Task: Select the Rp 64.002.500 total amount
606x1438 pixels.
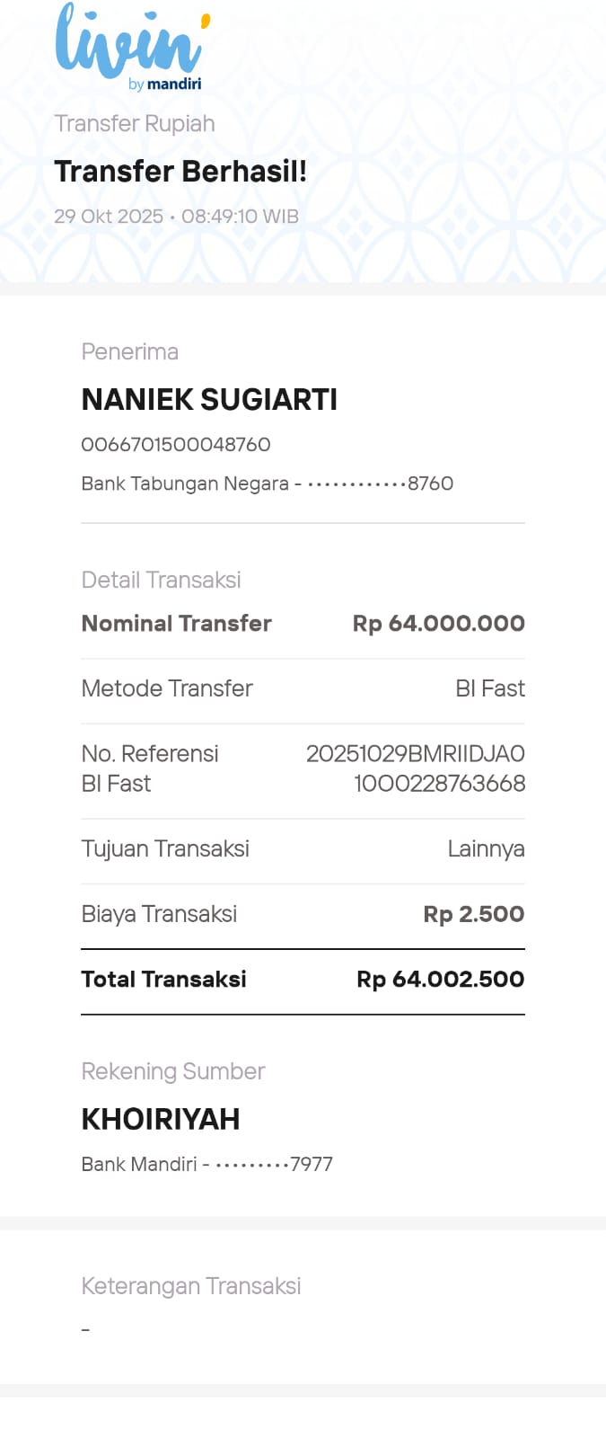Action: coord(440,979)
